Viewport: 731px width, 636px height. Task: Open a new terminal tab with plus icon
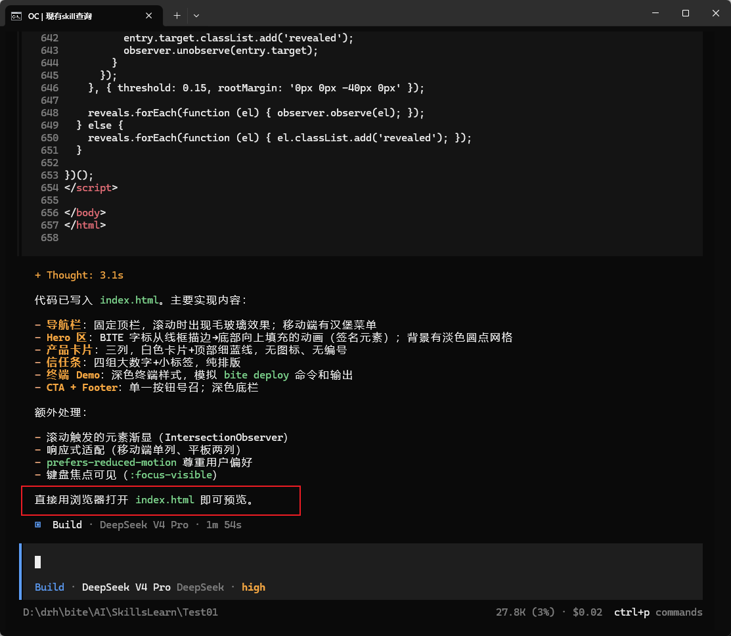[x=177, y=15]
